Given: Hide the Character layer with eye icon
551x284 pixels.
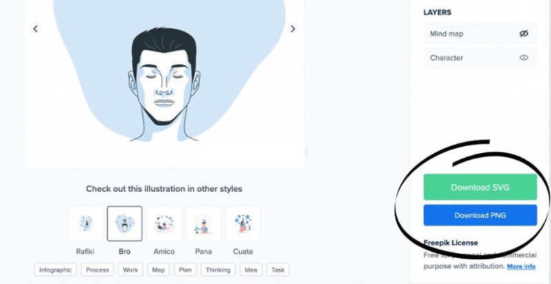Looking at the screenshot, I should pyautogui.click(x=523, y=58).
